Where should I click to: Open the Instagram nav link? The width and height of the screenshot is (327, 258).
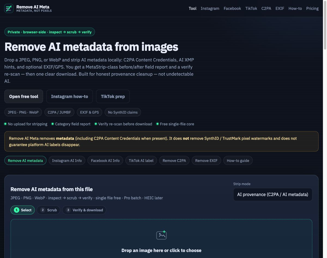coord(210,8)
